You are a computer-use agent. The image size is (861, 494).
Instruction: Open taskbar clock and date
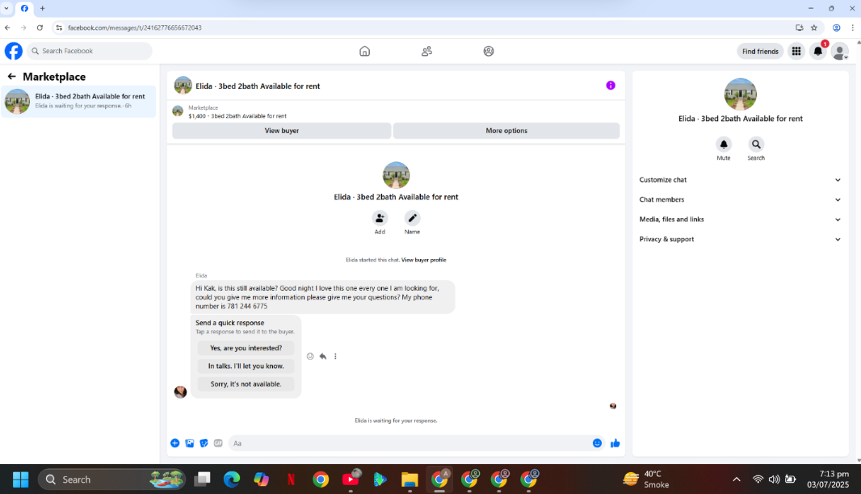828,479
